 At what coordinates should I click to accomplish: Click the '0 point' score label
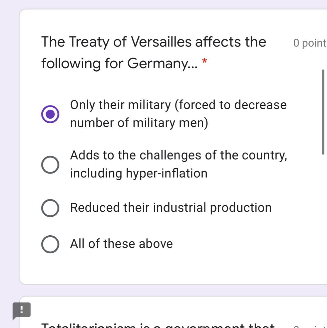click(x=310, y=43)
